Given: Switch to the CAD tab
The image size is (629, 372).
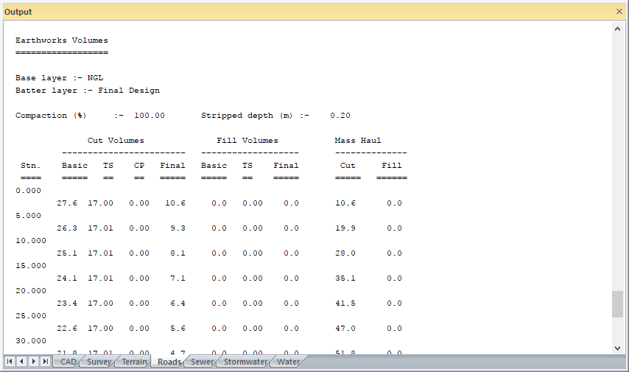Looking at the screenshot, I should point(68,362).
